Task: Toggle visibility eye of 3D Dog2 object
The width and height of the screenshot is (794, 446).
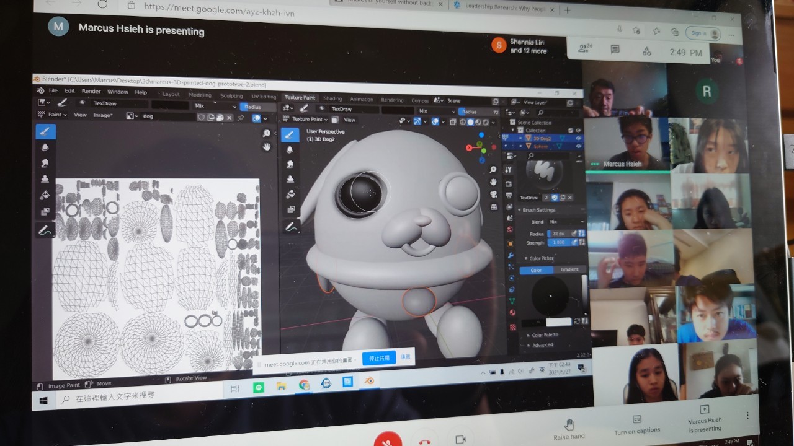Action: (x=578, y=139)
